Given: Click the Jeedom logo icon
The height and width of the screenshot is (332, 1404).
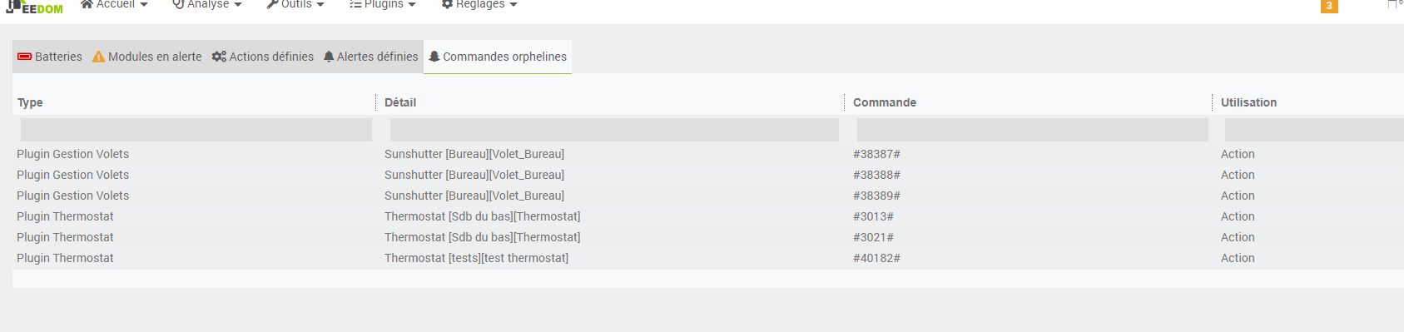Looking at the screenshot, I should [x=34, y=7].
